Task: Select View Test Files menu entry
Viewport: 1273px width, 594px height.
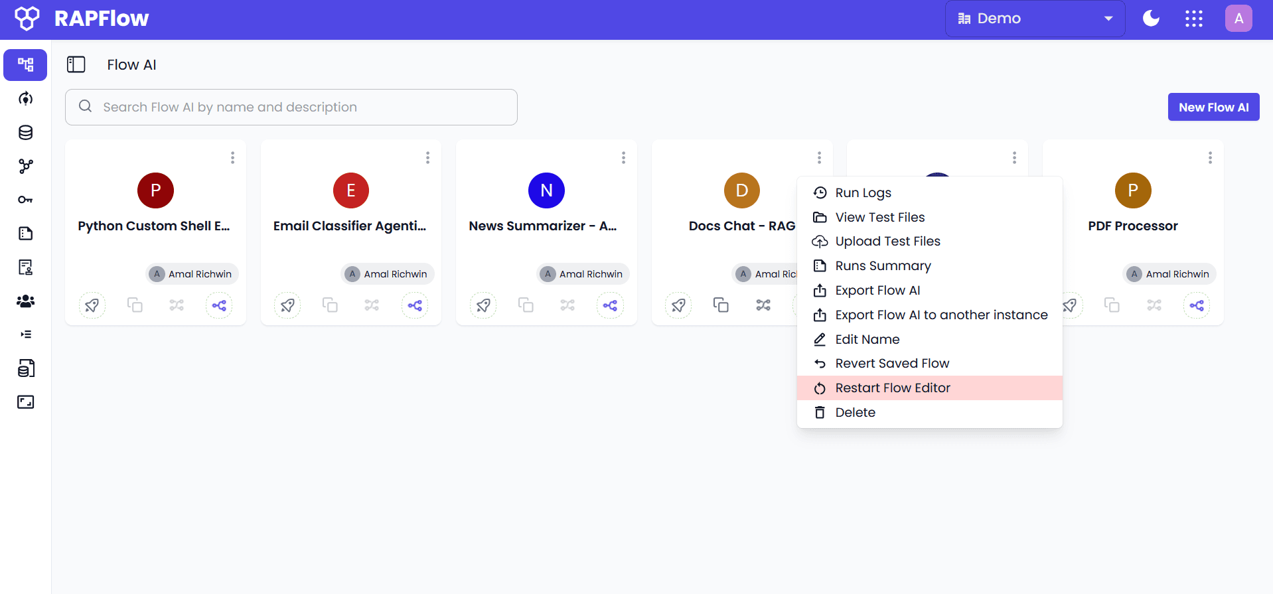Action: (x=929, y=217)
